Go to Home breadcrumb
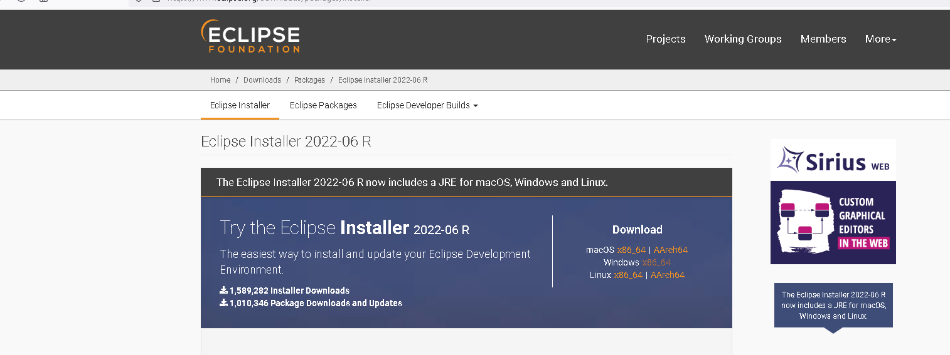This screenshot has width=950, height=355. tap(220, 80)
